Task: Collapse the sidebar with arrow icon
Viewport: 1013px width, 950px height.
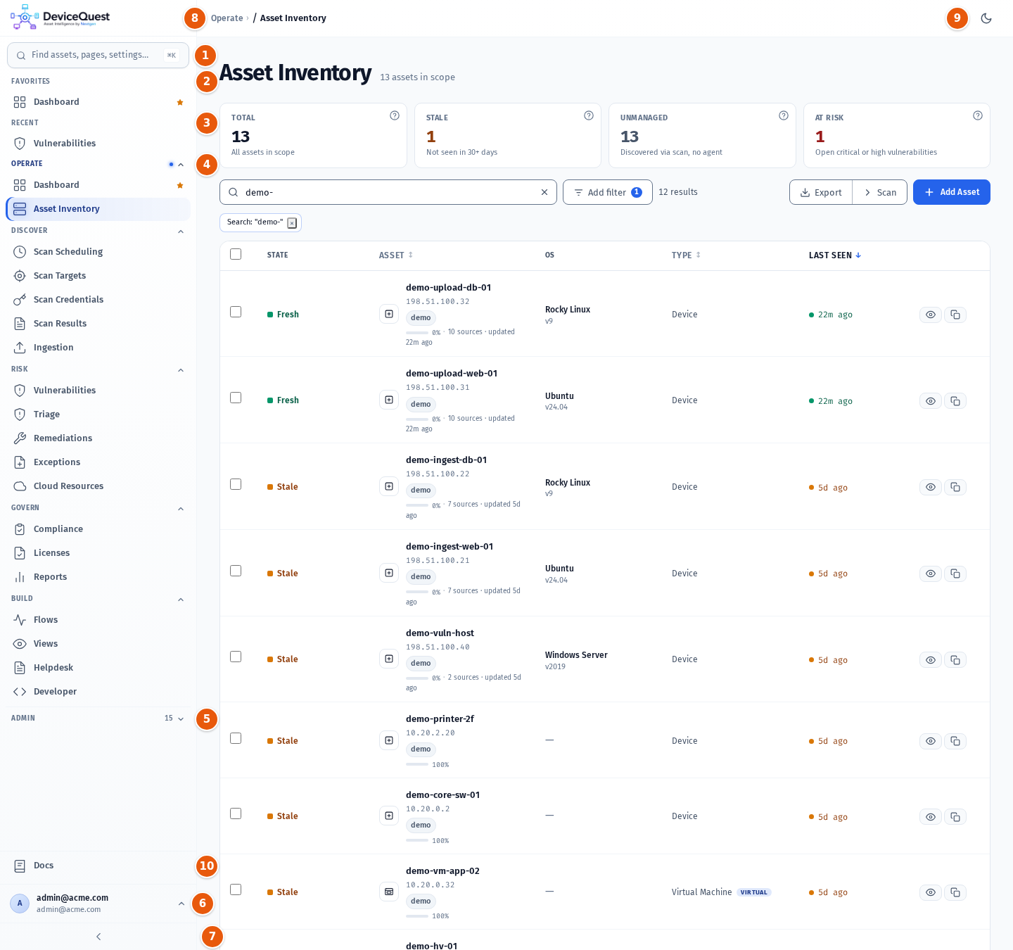Action: point(98,937)
